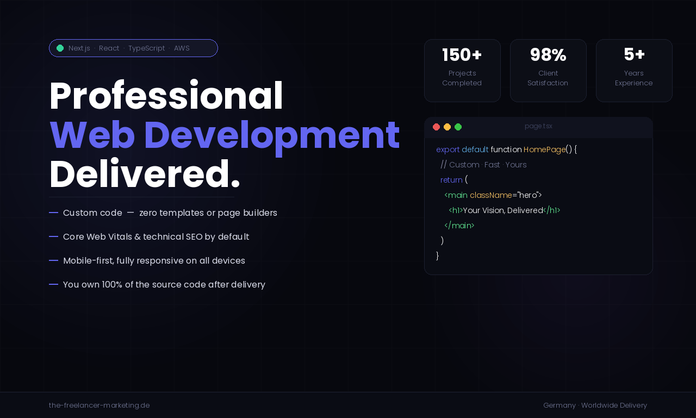Click the green window dot in code card
Screen dimensions: 696x418
coord(458,127)
